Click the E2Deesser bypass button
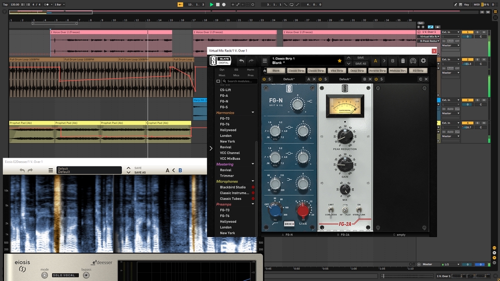 click(86, 275)
